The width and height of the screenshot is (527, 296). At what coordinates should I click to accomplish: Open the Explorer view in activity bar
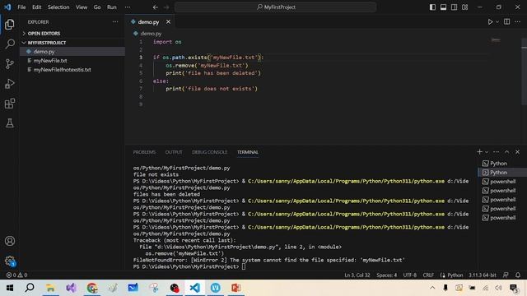(10, 24)
